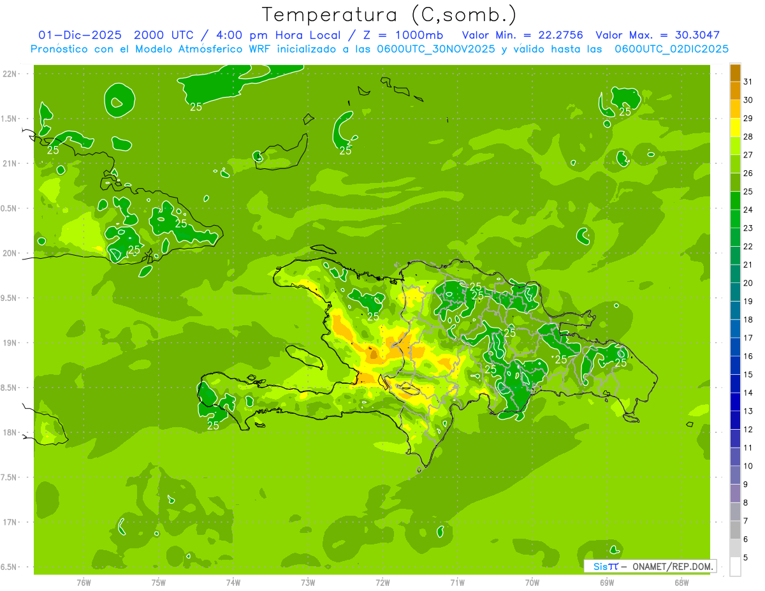The width and height of the screenshot is (765, 591).
Task: Click the white swatch below 5 in legend
Action: 735,567
